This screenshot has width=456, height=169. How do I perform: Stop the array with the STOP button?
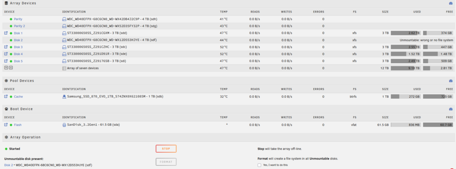tap(166, 149)
